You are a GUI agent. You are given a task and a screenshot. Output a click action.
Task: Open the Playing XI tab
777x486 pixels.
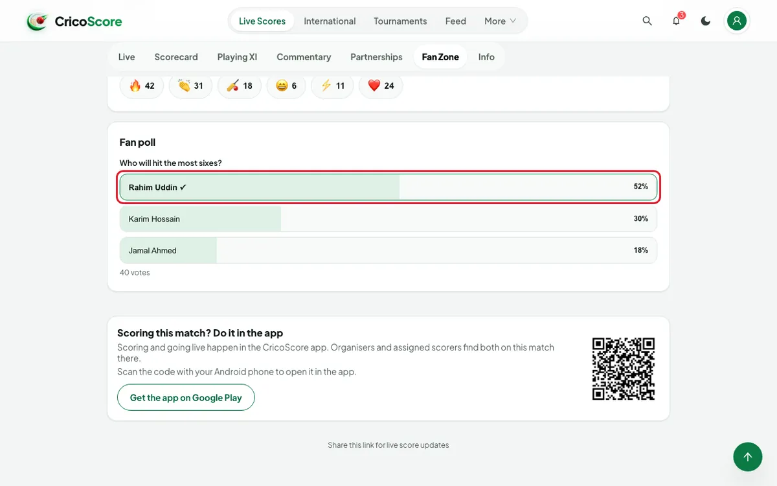click(x=237, y=57)
